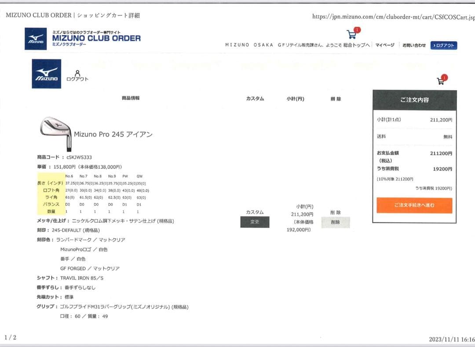Screen dimensions: 475x347
Task: Click the large blue Mizuno logo square
Action: pyautogui.click(x=46, y=74)
